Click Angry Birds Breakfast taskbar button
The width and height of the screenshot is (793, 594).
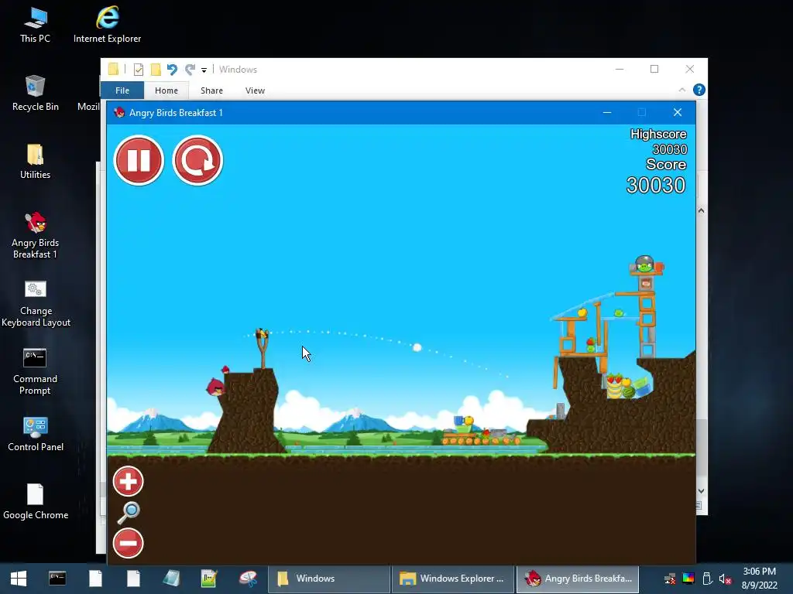click(578, 579)
